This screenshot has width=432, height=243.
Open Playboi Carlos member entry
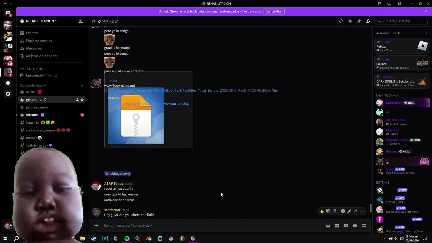[x=402, y=142]
